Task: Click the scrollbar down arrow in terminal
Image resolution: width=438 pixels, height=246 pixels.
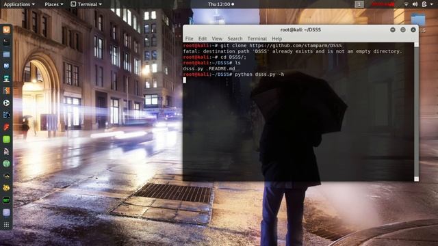Action: pos(416,179)
